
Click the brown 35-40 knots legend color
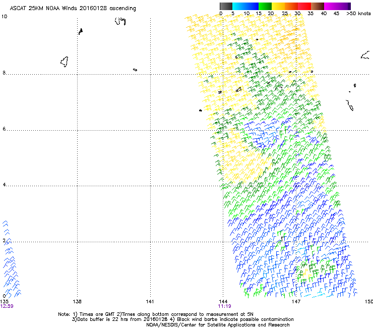tap(318, 6)
